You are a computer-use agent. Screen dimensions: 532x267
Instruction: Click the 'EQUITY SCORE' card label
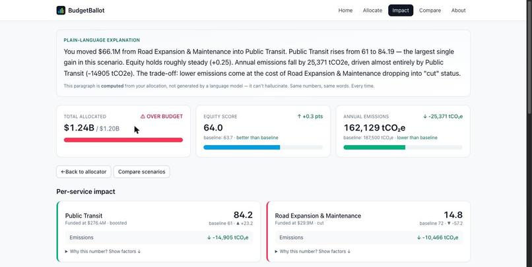click(x=220, y=117)
